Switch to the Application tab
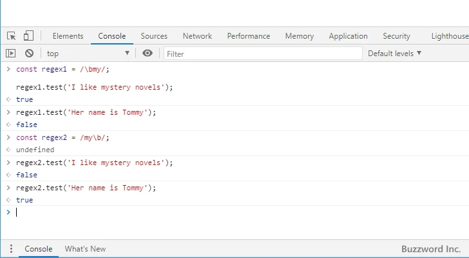469x258 pixels. point(348,36)
